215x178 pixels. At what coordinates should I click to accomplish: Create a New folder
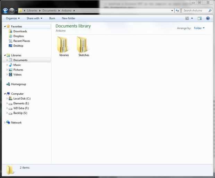[x=68, y=18]
